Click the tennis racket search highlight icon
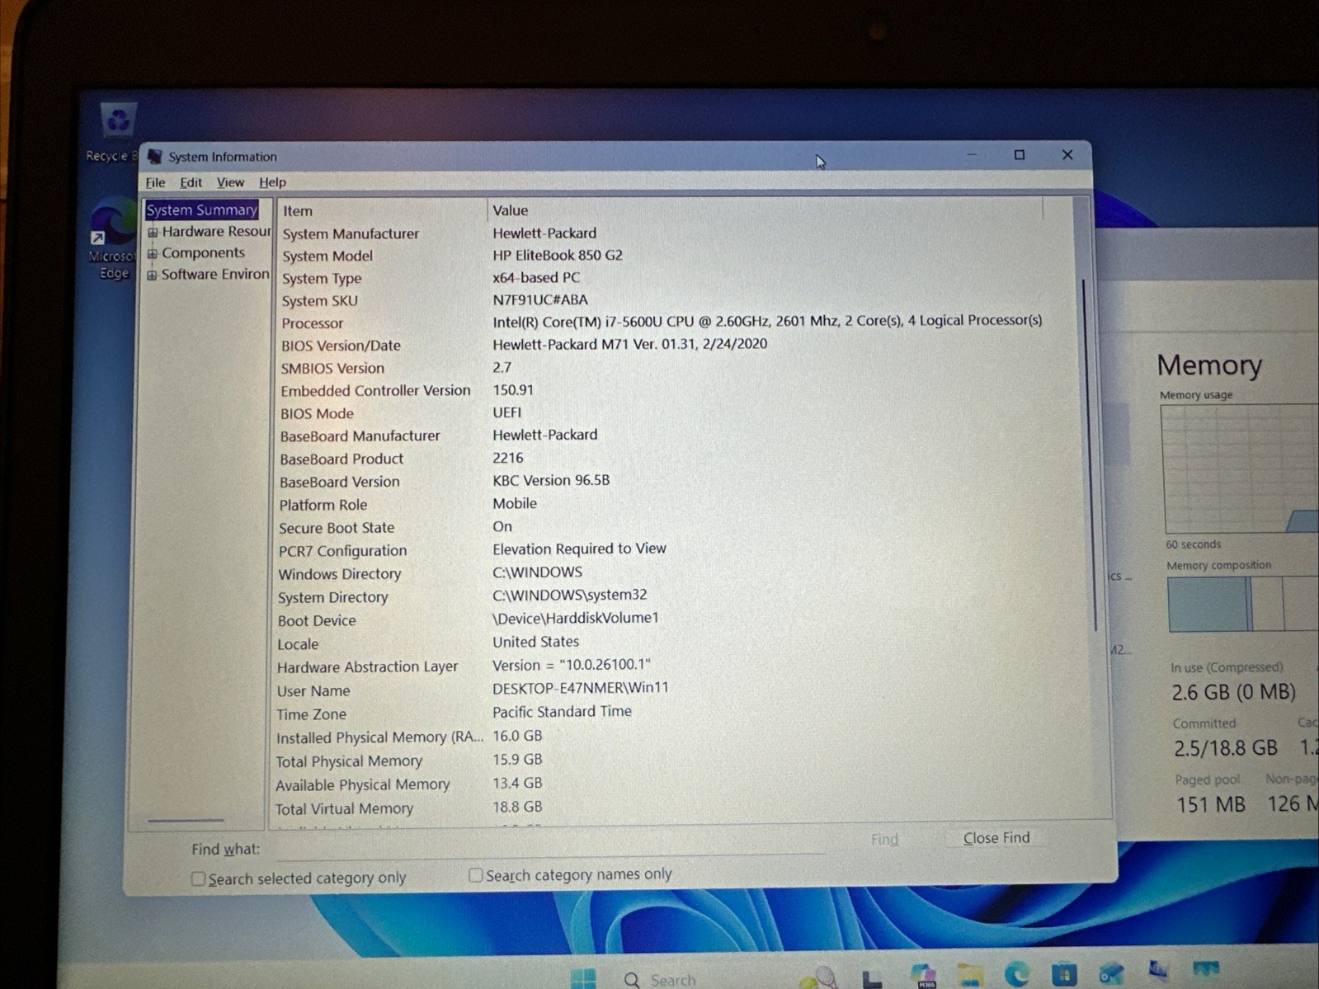 818,978
